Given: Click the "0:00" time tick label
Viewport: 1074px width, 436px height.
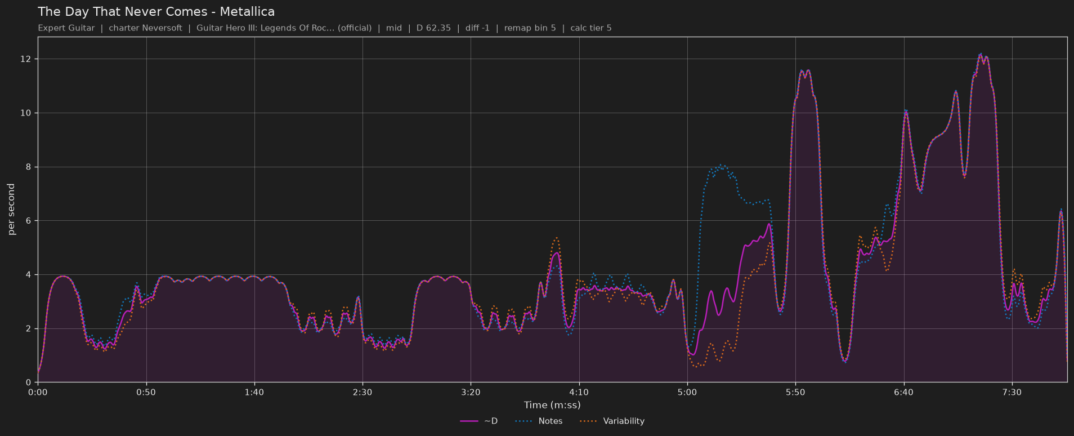Looking at the screenshot, I should click(x=38, y=392).
